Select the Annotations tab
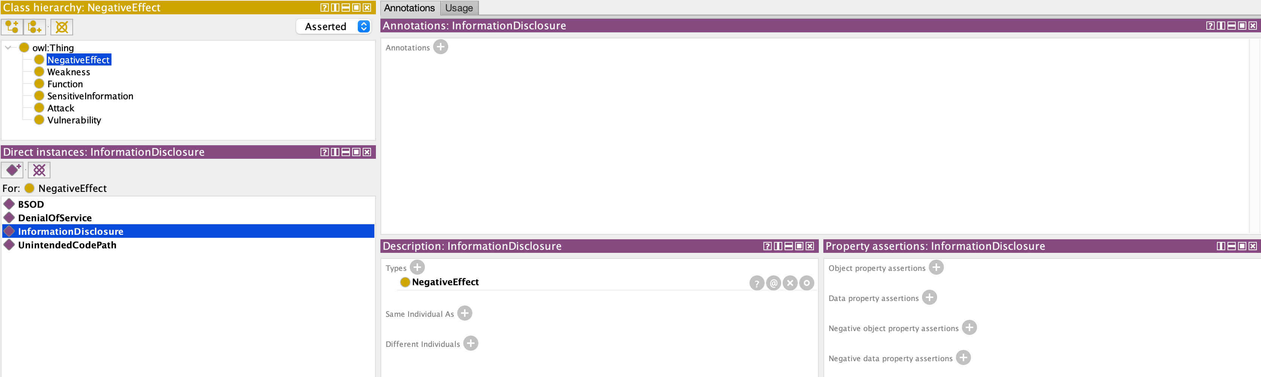Screen dimensions: 1261x377 pos(409,8)
